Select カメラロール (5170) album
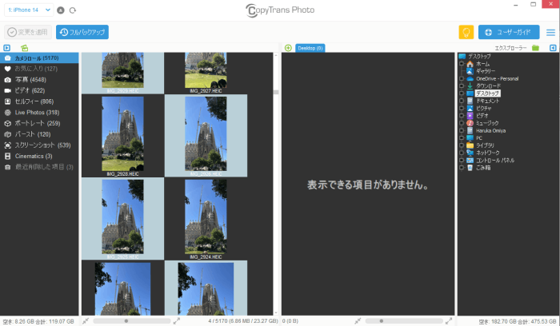This screenshot has width=560, height=326. tap(39, 58)
